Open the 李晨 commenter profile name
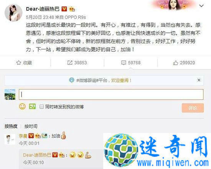Image resolution: width=211 pixels, height=169 pixels. click(23, 136)
